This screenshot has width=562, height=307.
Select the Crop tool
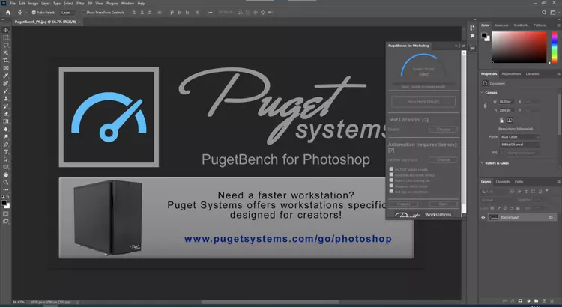tap(6, 60)
